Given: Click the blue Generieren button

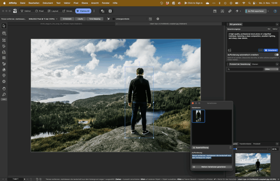Looking at the screenshot, I should 271,50.
